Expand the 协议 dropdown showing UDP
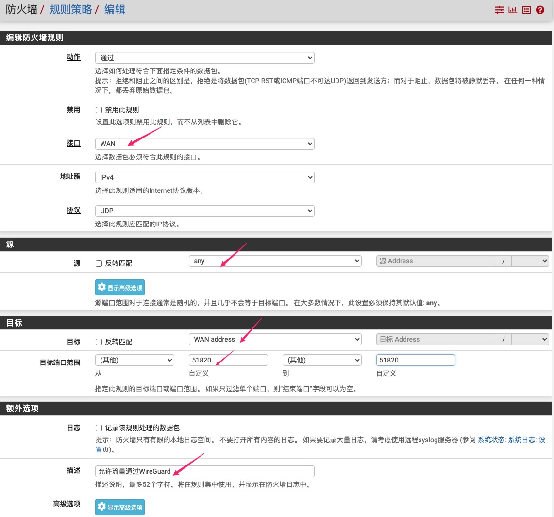Image resolution: width=554 pixels, height=517 pixels. (204, 211)
